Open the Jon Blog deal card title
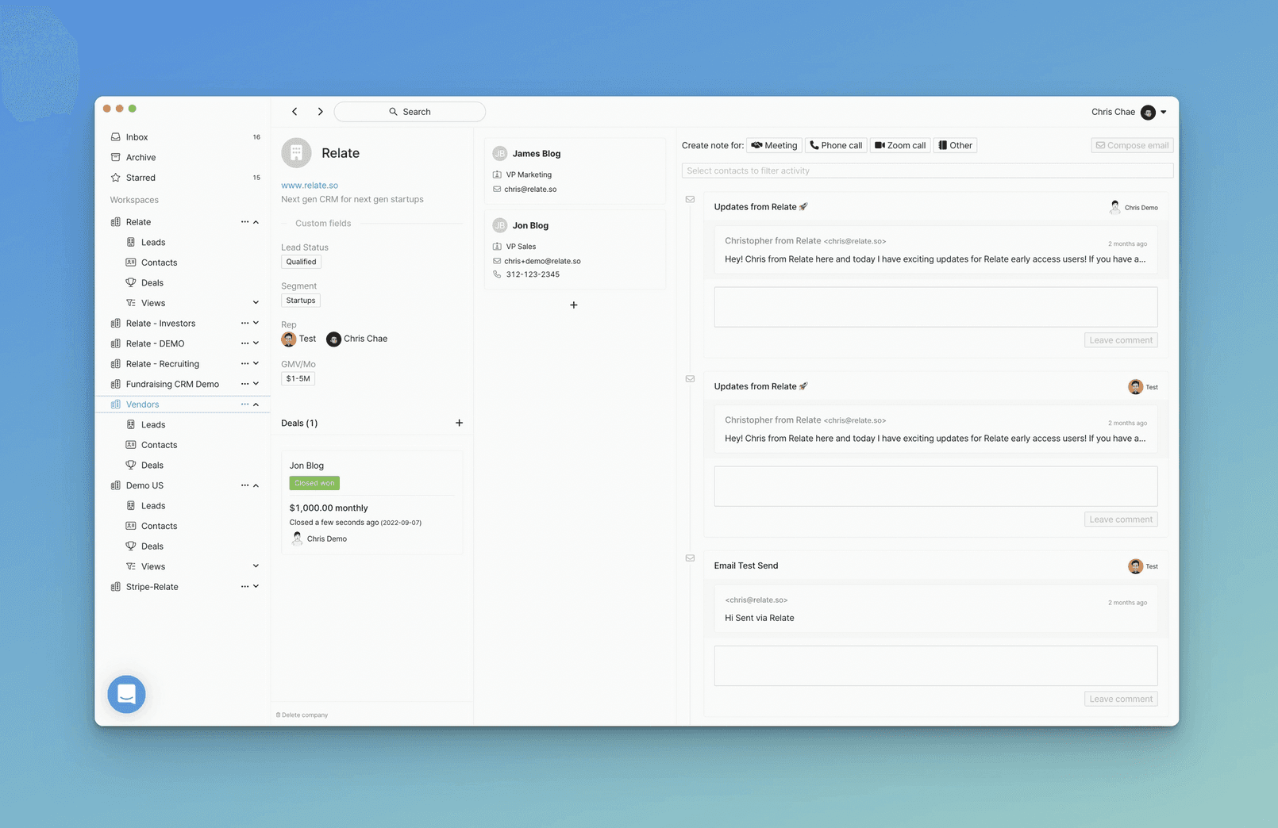The width and height of the screenshot is (1278, 828). [x=306, y=466]
